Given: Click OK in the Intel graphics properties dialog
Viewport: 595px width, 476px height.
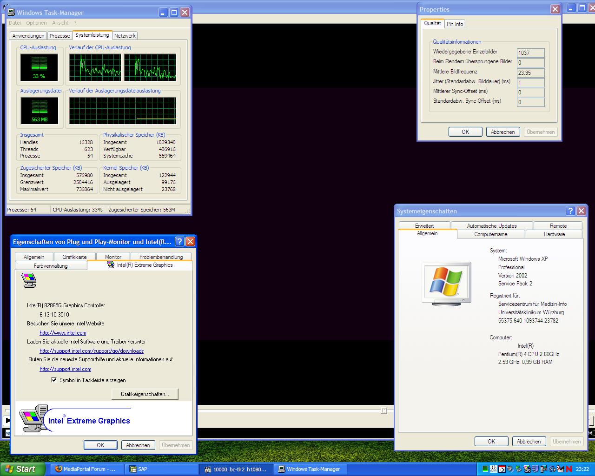Looking at the screenshot, I should click(x=100, y=445).
